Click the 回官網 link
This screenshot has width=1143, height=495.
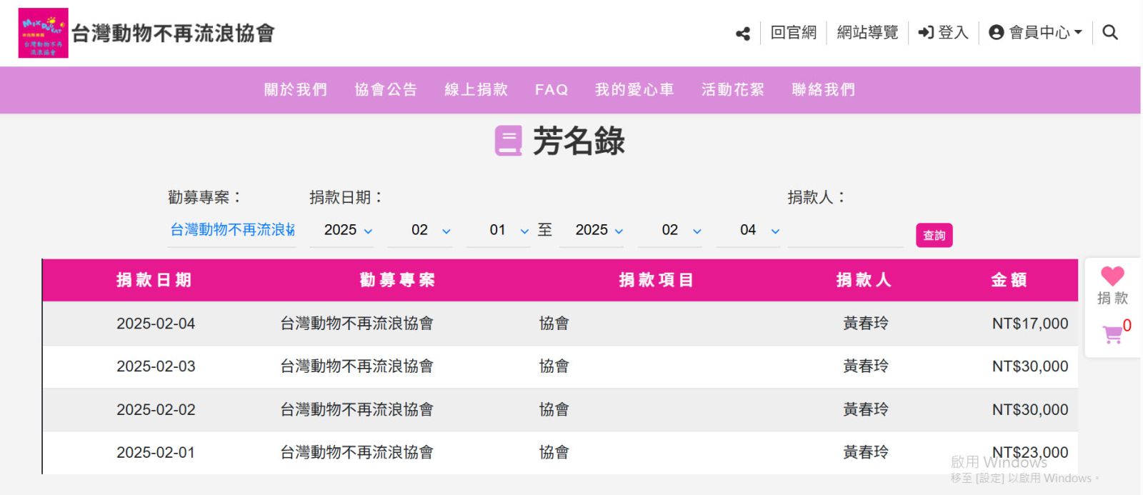793,32
